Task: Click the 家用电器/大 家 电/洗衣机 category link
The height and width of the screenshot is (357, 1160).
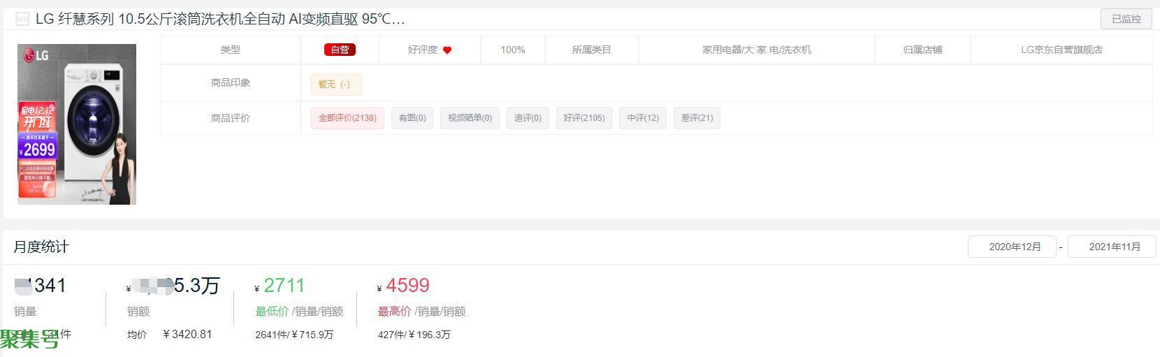Action: tap(757, 50)
